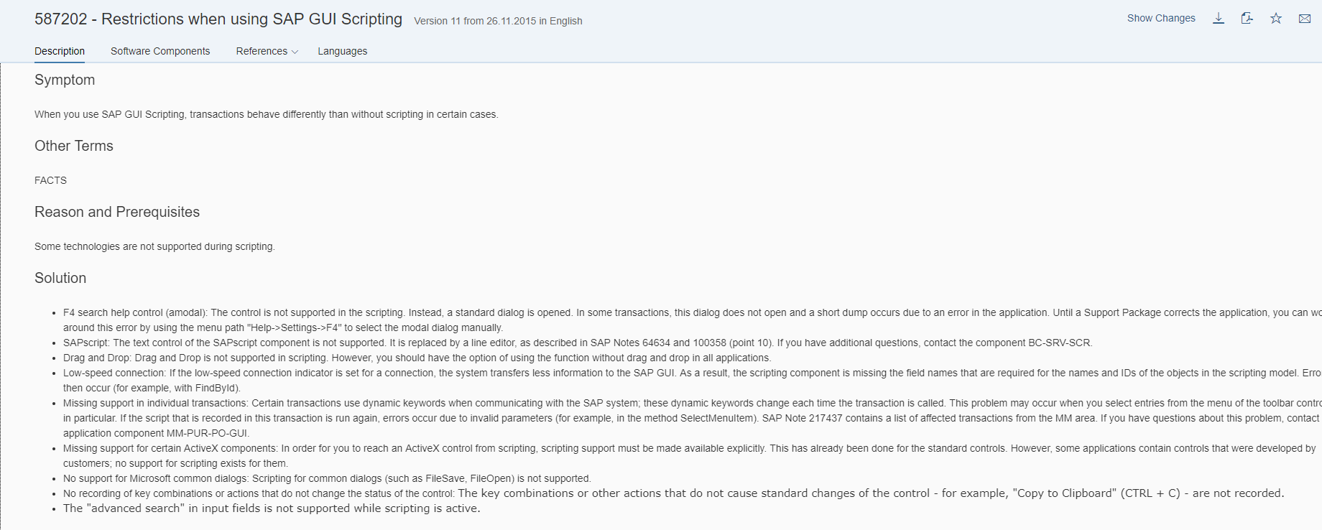The width and height of the screenshot is (1322, 530).
Task: Click the Drag and Drop bullet text
Action: point(417,358)
